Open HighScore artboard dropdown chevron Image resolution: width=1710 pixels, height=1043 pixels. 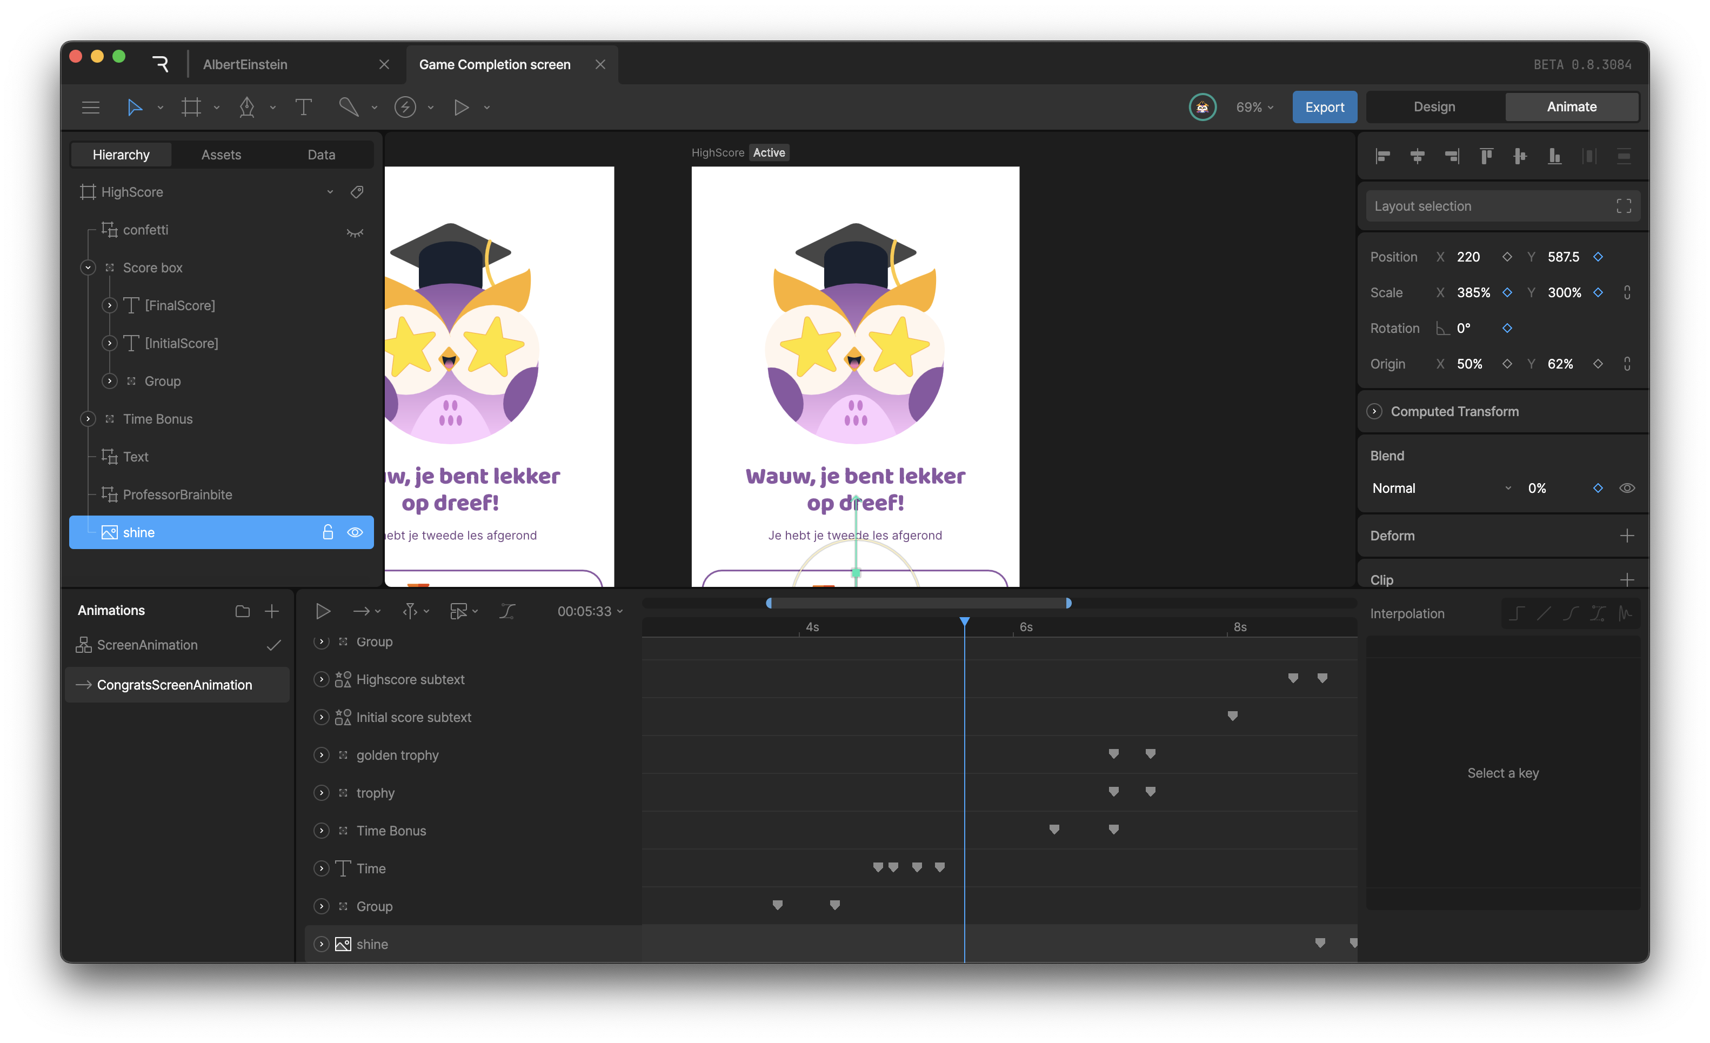(330, 192)
